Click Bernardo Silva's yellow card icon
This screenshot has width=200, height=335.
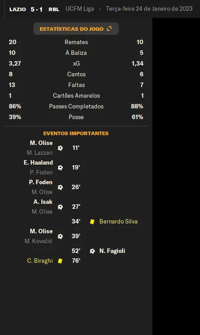92,222
